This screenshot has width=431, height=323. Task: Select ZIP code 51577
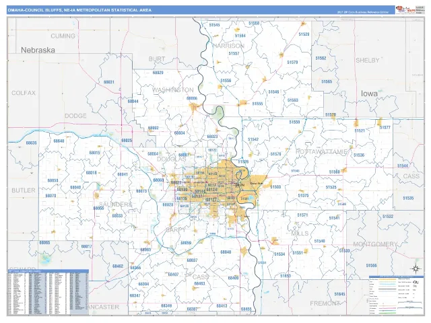point(385,128)
